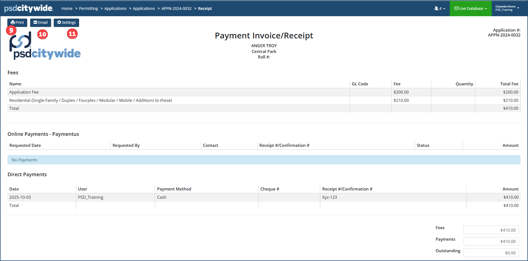
Task: Click the Receipt breadcrumb item
Action: pos(205,9)
